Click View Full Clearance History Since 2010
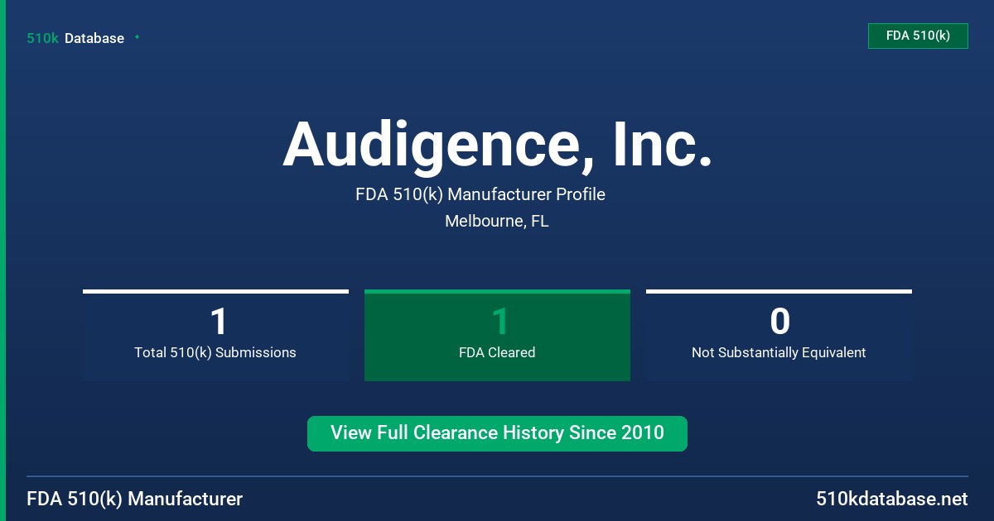The height and width of the screenshot is (521, 994). [x=497, y=433]
